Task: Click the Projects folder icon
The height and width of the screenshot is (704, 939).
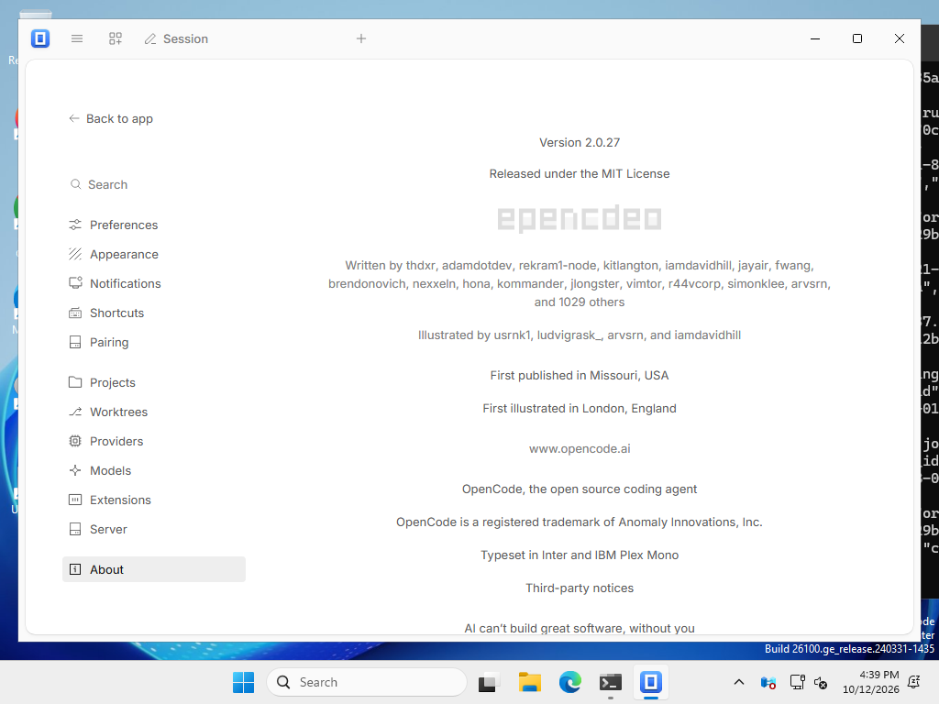Action: tap(75, 382)
